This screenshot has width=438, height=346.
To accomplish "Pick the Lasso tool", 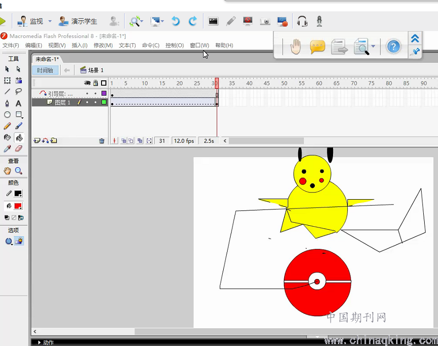I will 19,92.
